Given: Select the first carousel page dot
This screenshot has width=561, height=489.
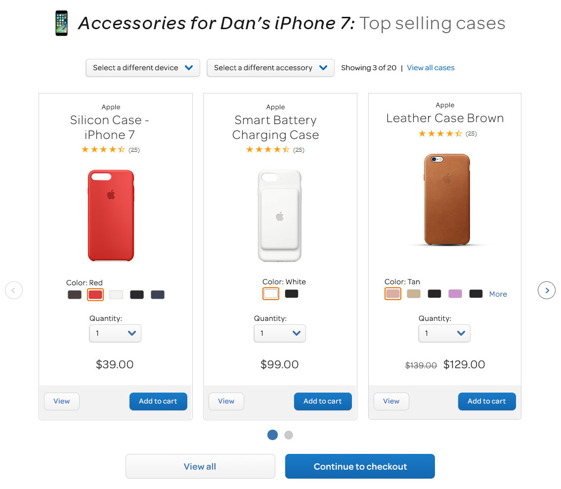Looking at the screenshot, I should click(273, 435).
